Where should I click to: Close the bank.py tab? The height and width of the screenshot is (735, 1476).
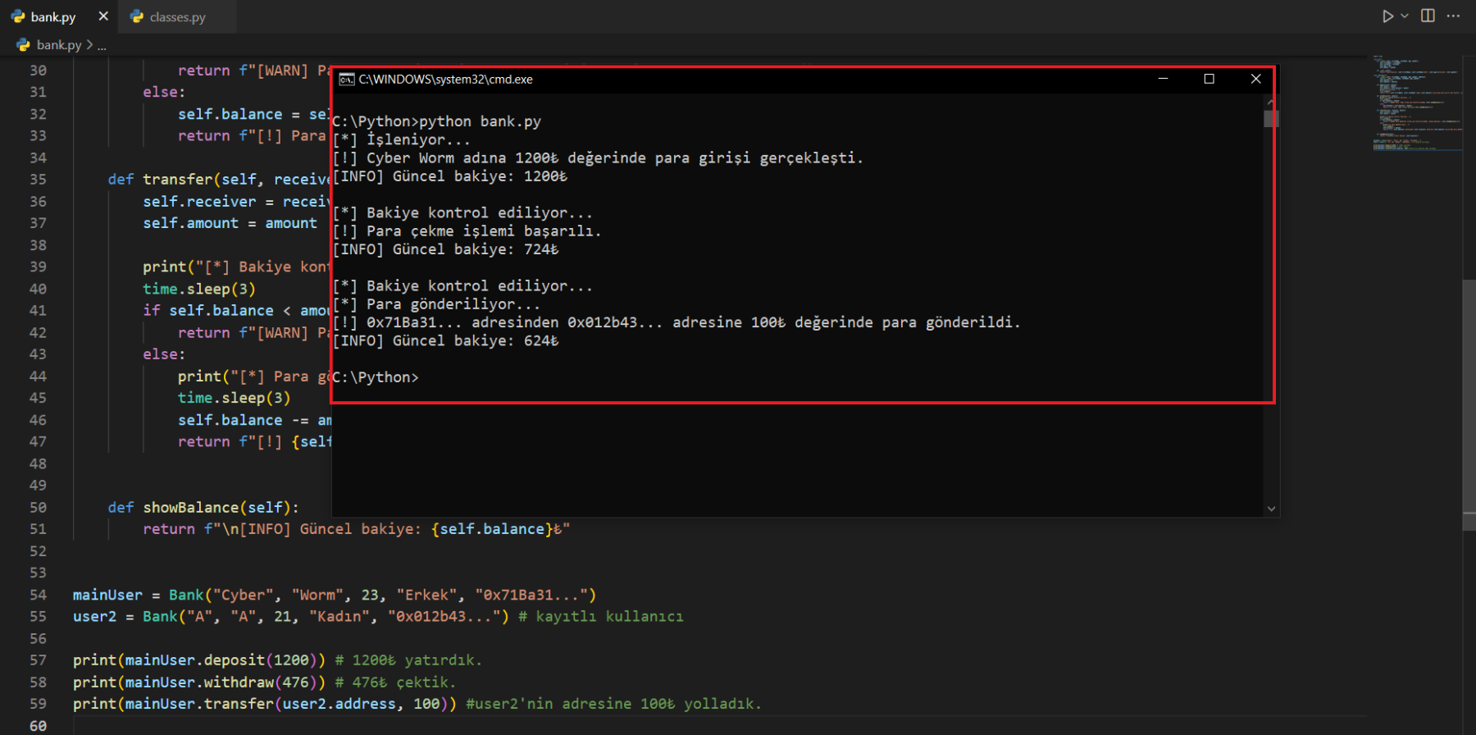point(103,16)
